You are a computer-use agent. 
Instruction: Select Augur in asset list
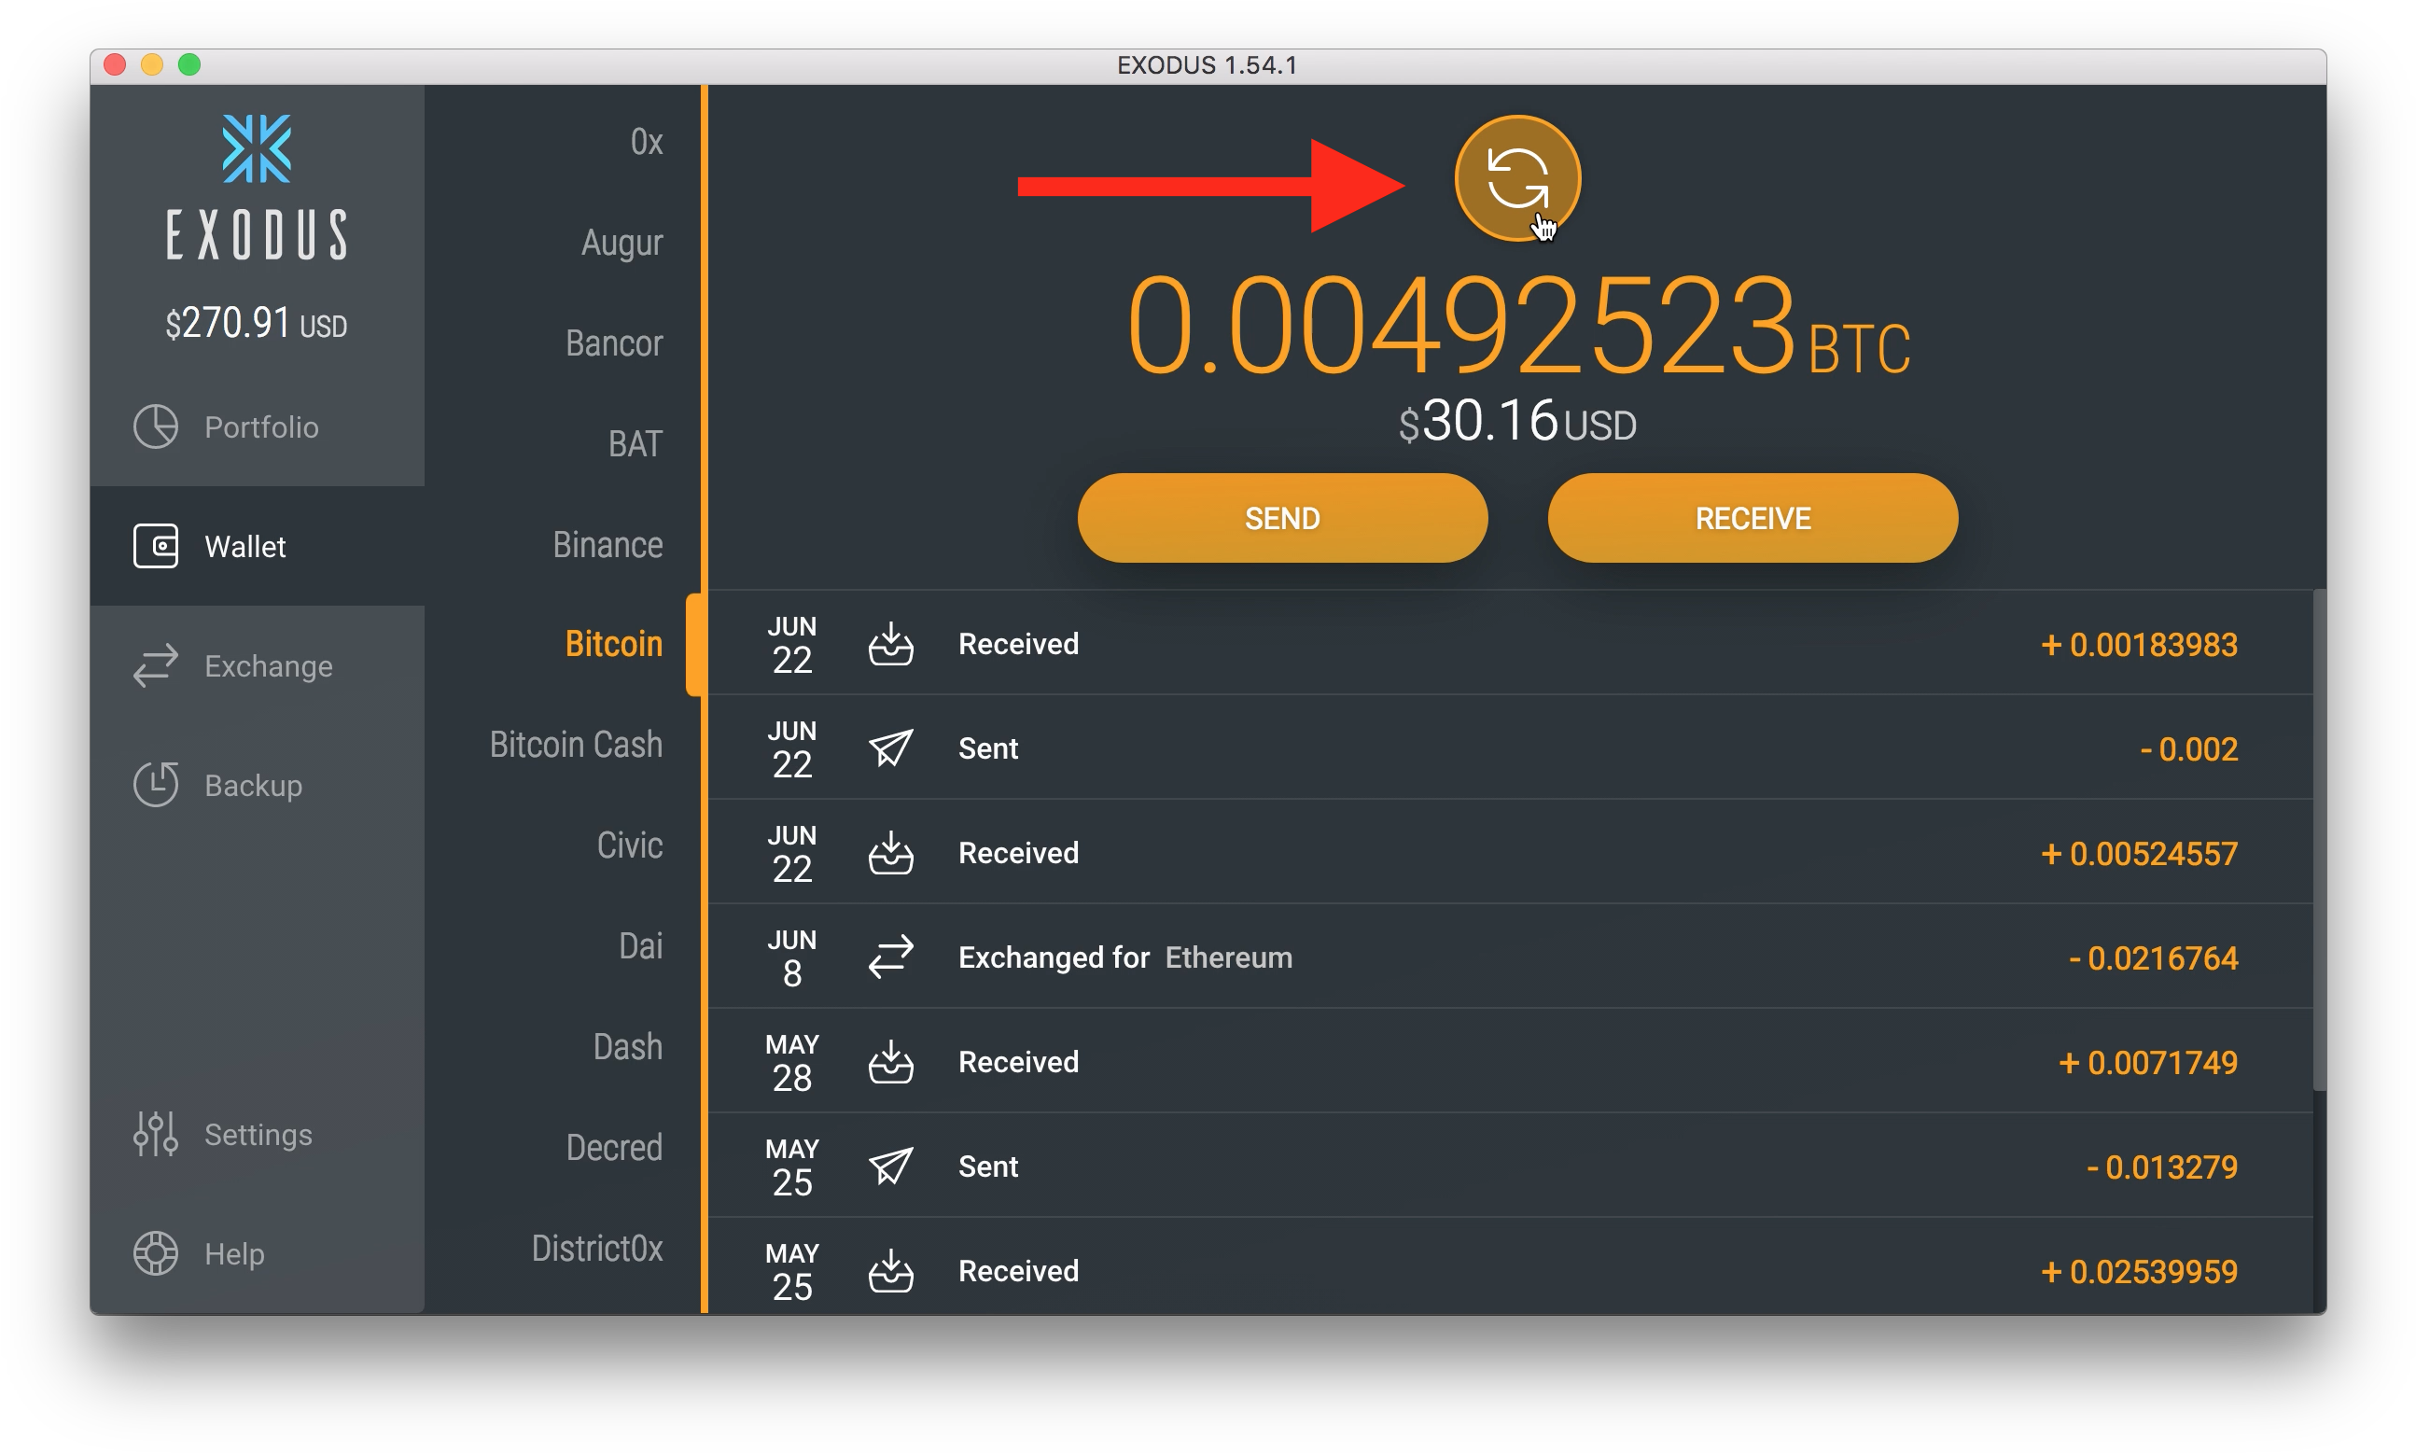[621, 243]
